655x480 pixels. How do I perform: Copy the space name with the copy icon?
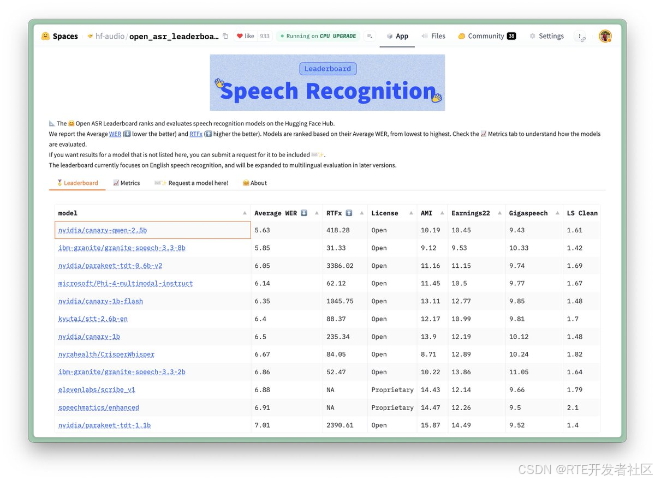tap(225, 36)
